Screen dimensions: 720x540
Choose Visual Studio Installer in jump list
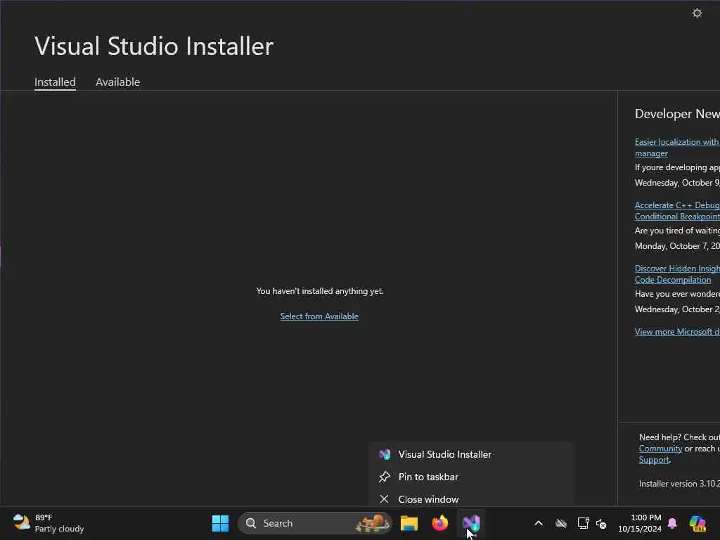tap(471, 454)
